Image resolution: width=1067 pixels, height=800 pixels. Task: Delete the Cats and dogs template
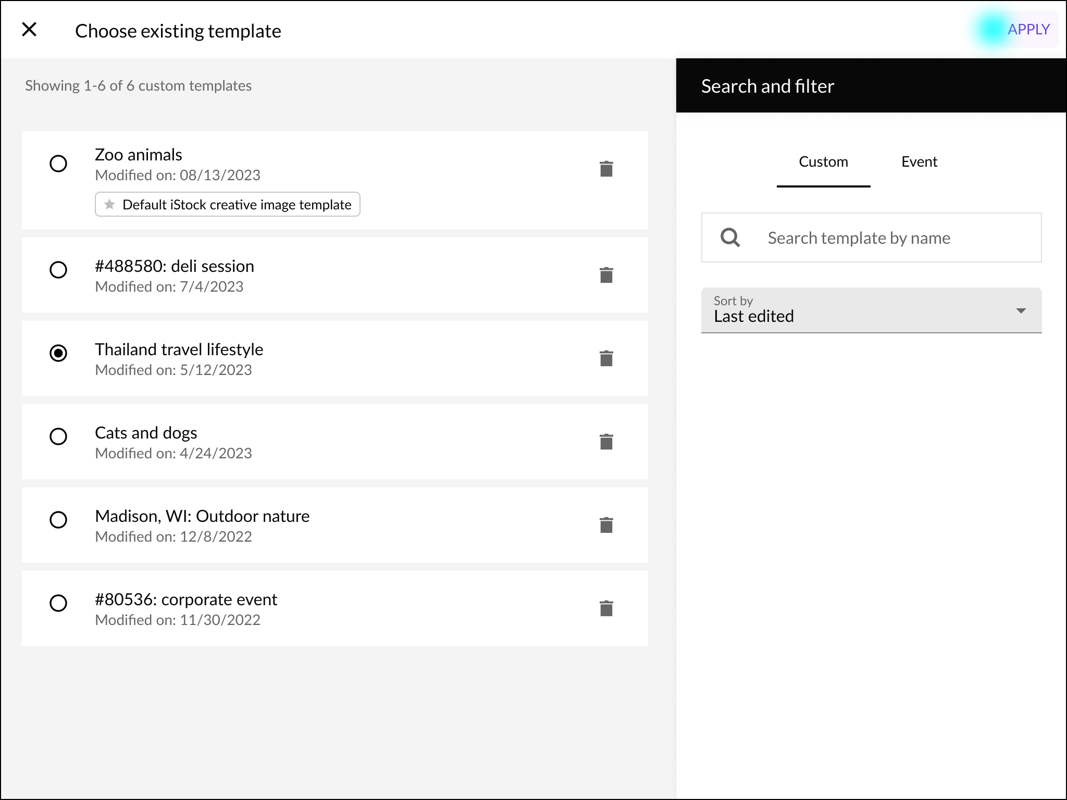tap(606, 442)
